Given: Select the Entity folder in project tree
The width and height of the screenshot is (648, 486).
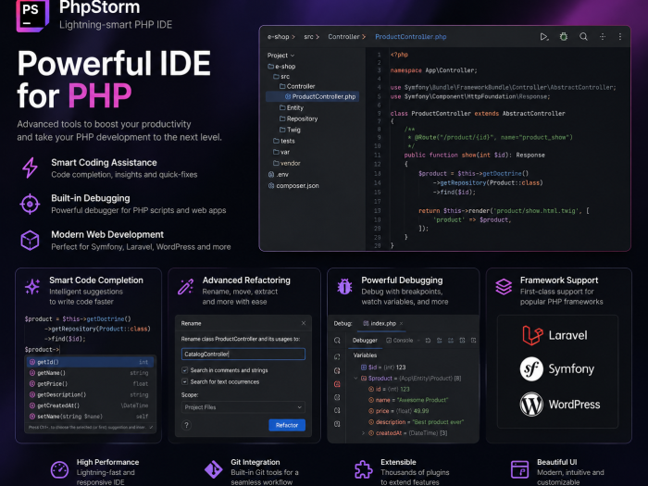Looking at the screenshot, I should (x=292, y=108).
